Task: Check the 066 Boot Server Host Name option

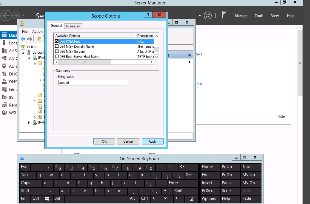Action: [x=57, y=57]
